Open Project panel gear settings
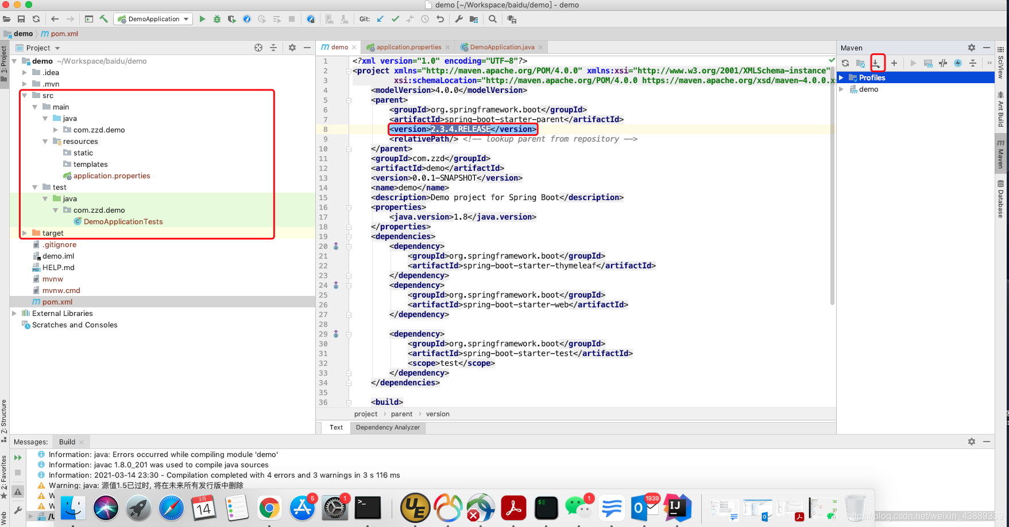The height and width of the screenshot is (527, 1009). pos(292,48)
